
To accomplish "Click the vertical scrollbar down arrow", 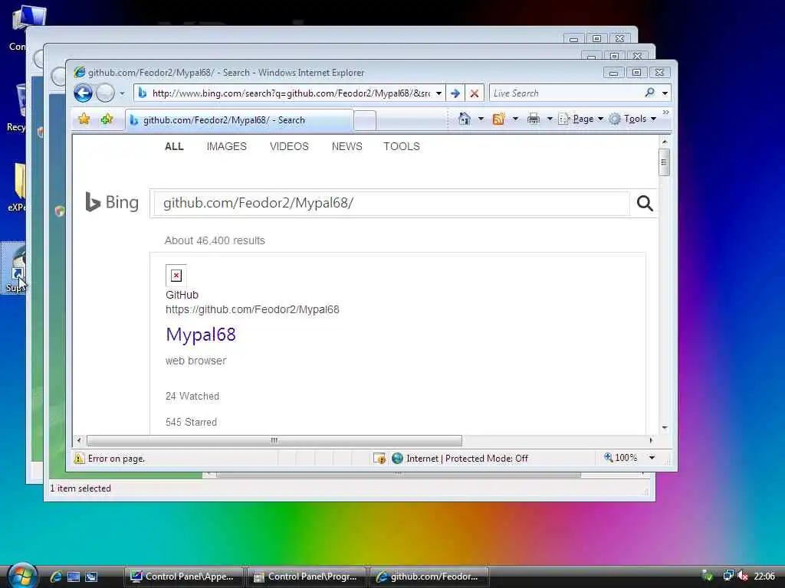I will click(665, 428).
